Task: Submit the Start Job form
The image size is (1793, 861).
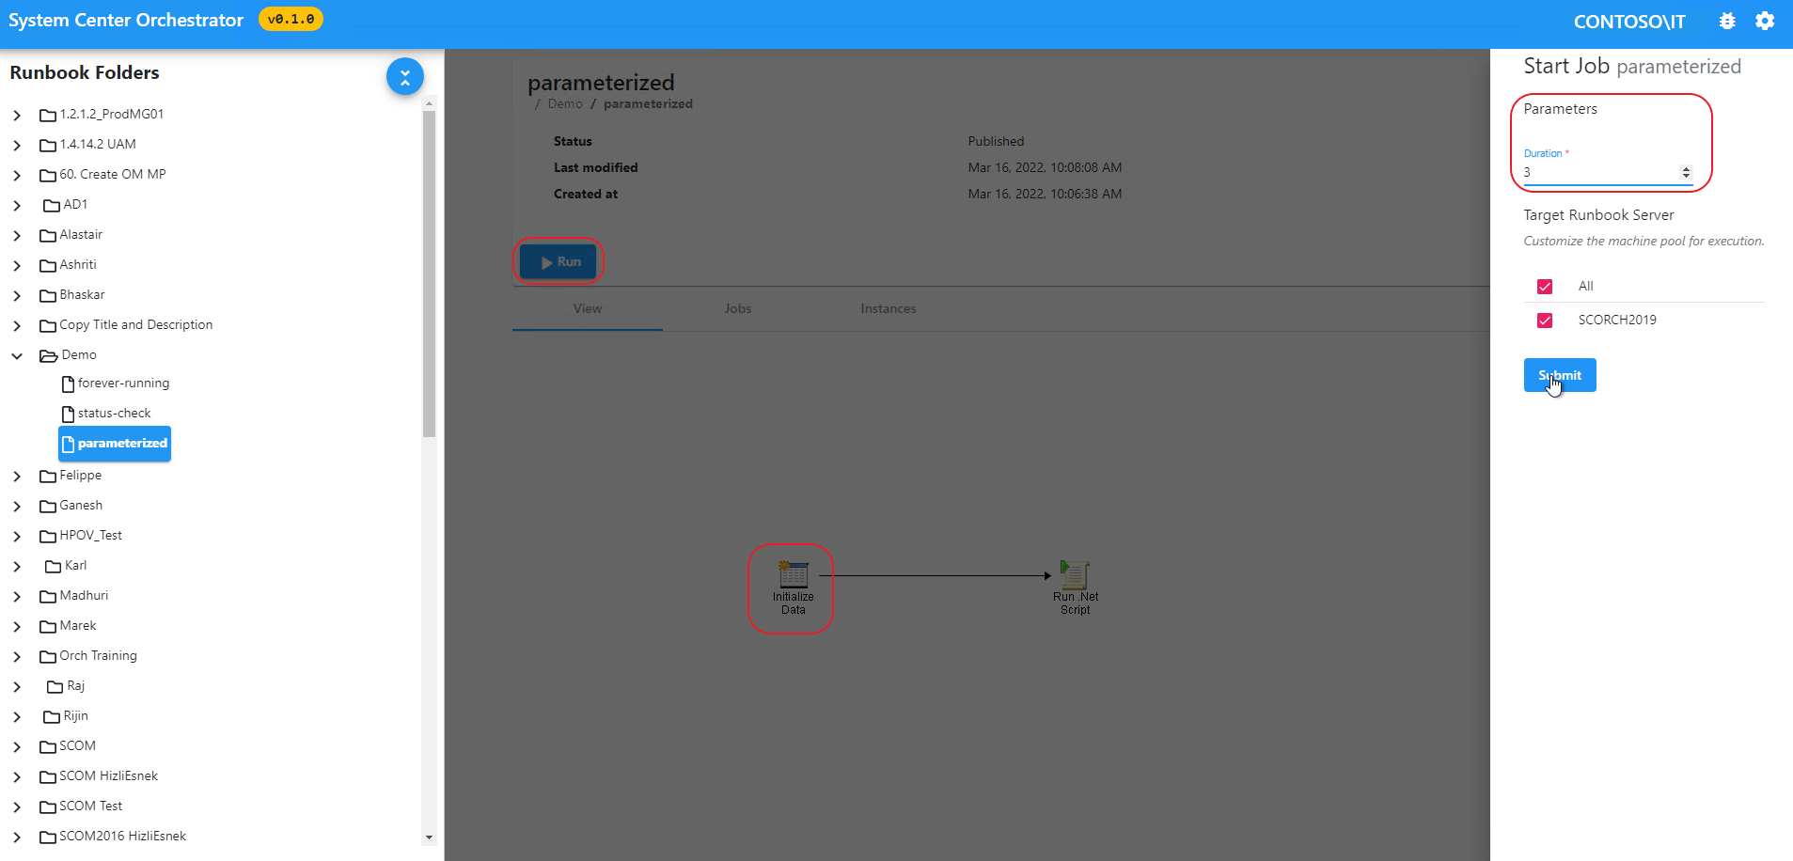Action: 1559,374
